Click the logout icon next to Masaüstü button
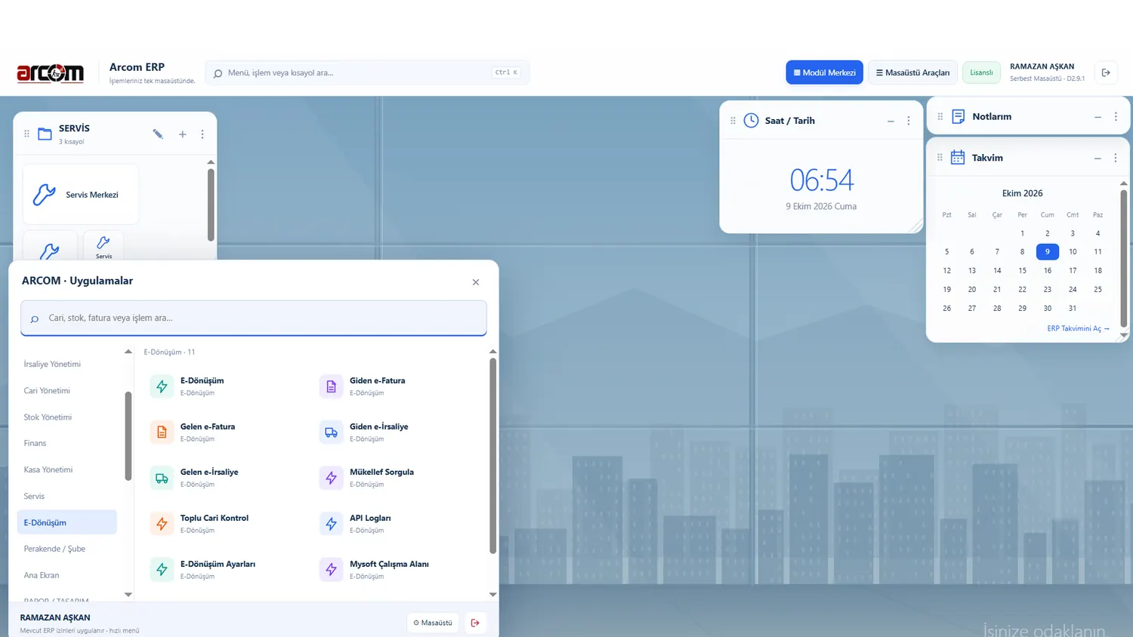Viewport: 1133px width, 637px height. point(475,623)
